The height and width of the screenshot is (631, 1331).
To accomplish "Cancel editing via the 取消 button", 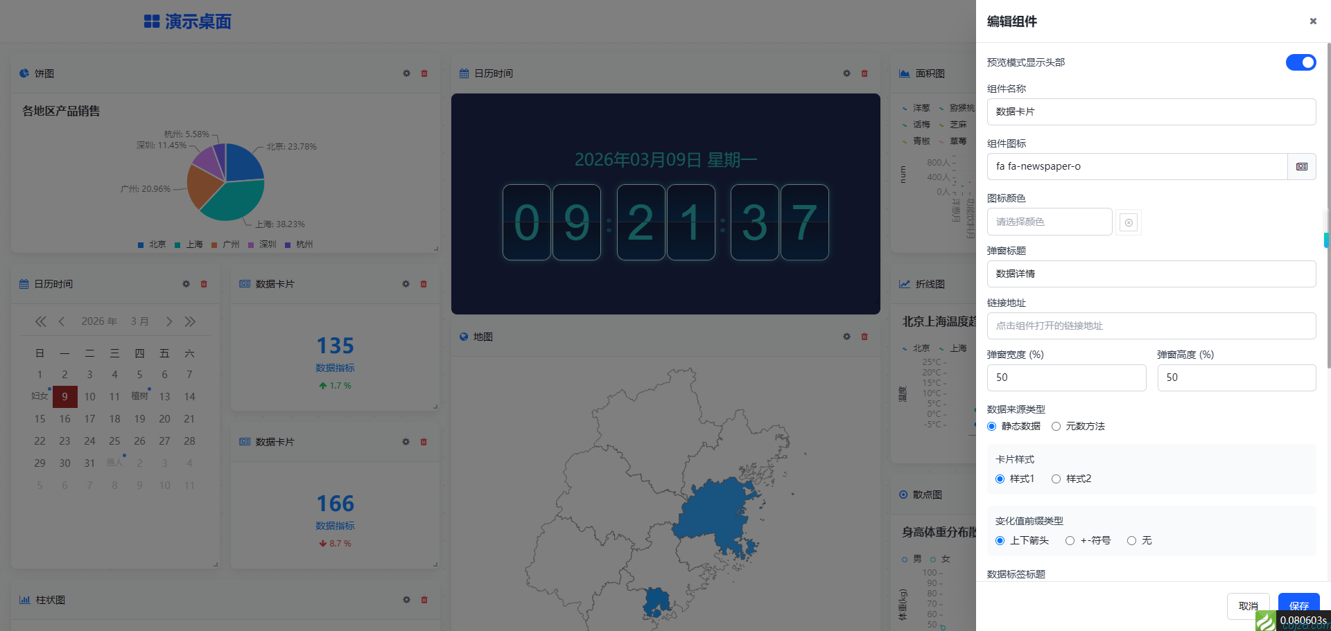I will point(1248,605).
